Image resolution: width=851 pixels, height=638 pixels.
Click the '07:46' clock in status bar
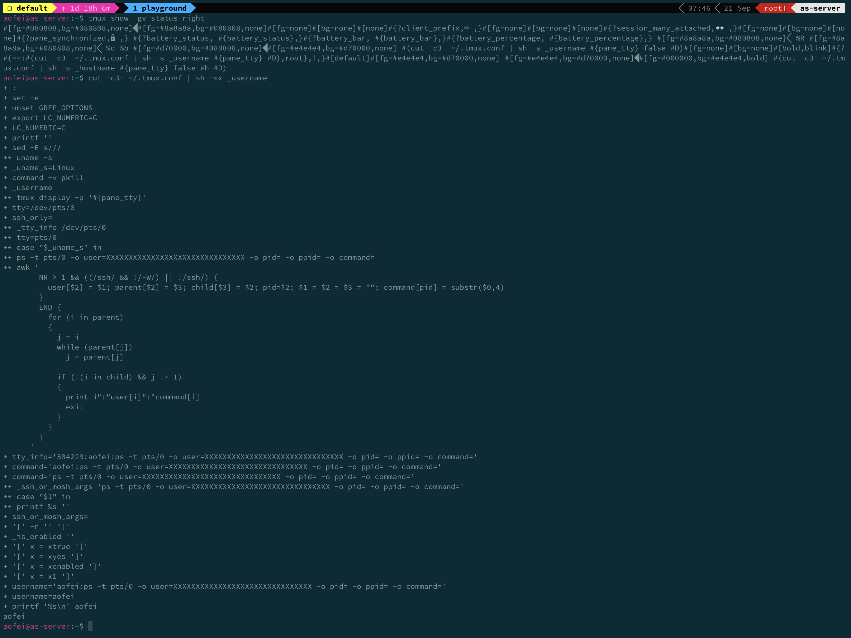click(x=699, y=8)
